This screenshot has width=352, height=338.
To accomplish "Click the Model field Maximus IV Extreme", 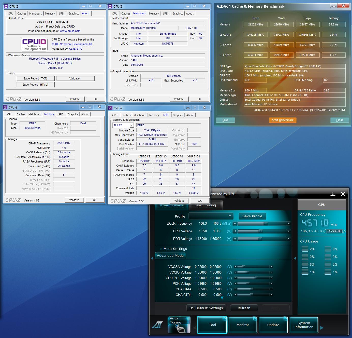I will (154, 28).
